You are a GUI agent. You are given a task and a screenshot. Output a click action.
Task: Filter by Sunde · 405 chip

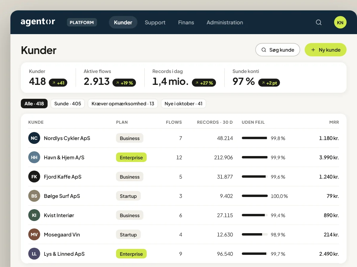pyautogui.click(x=68, y=104)
